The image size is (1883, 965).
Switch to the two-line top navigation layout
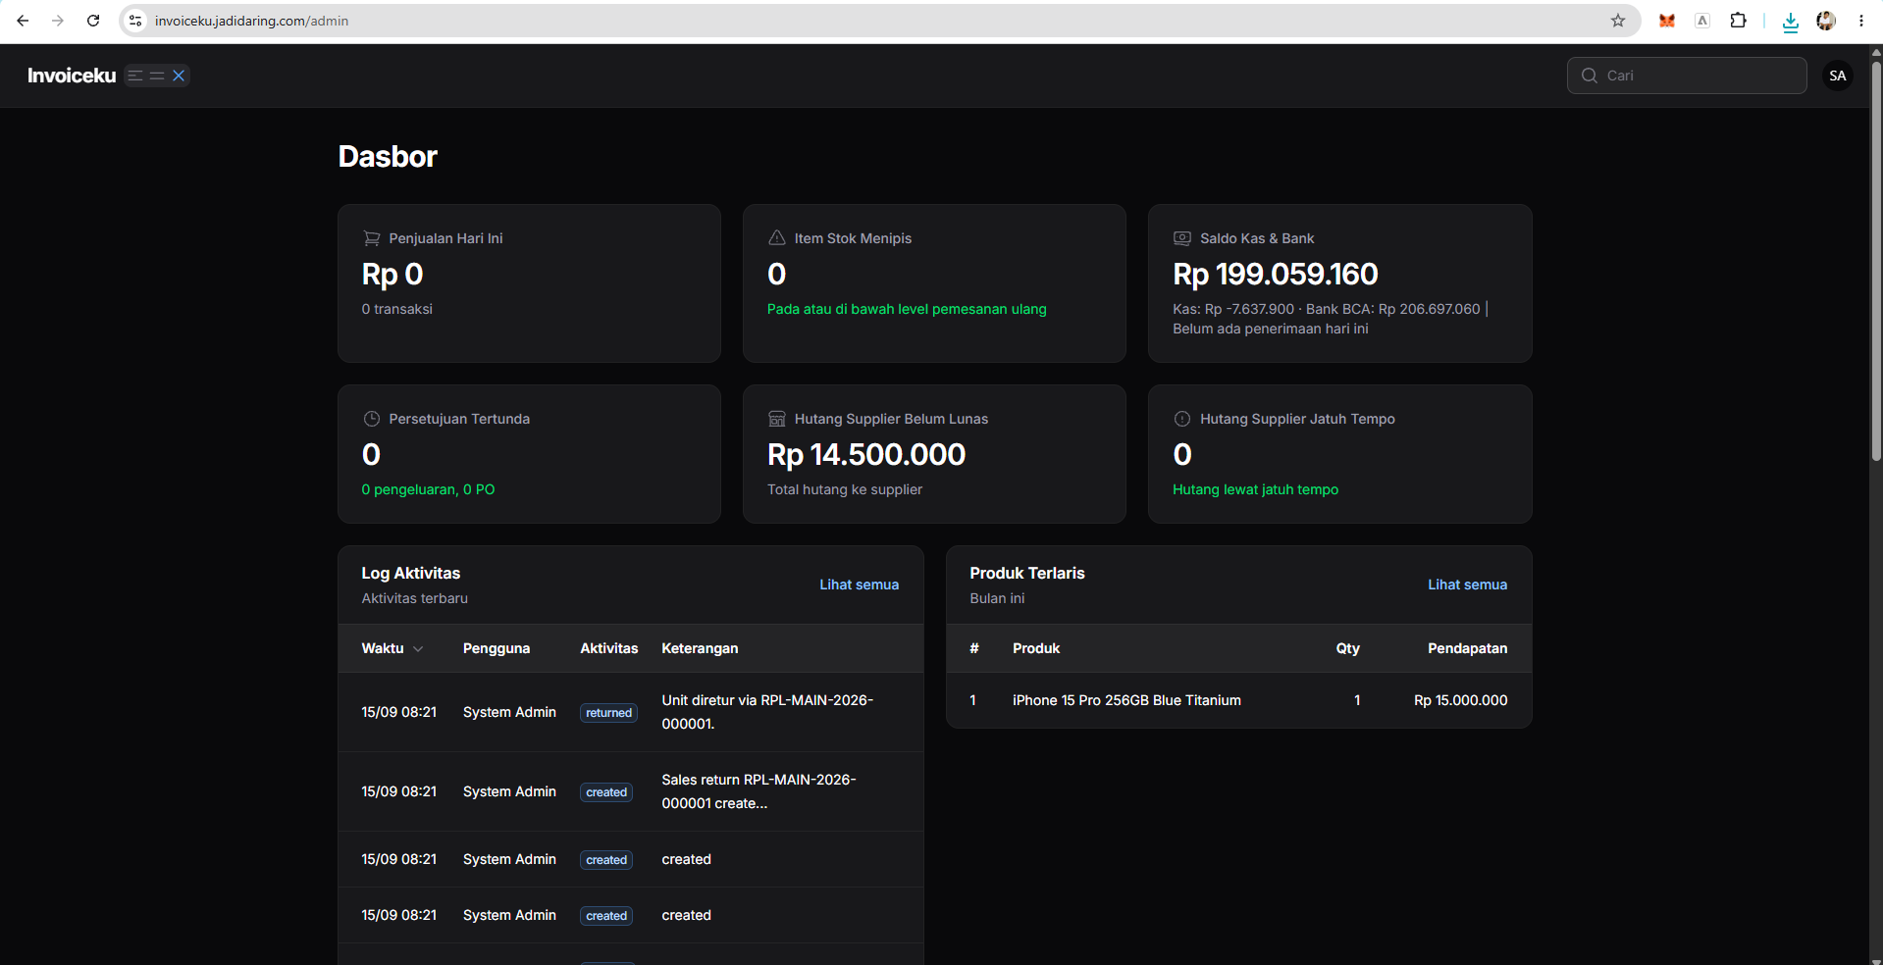coord(157,76)
